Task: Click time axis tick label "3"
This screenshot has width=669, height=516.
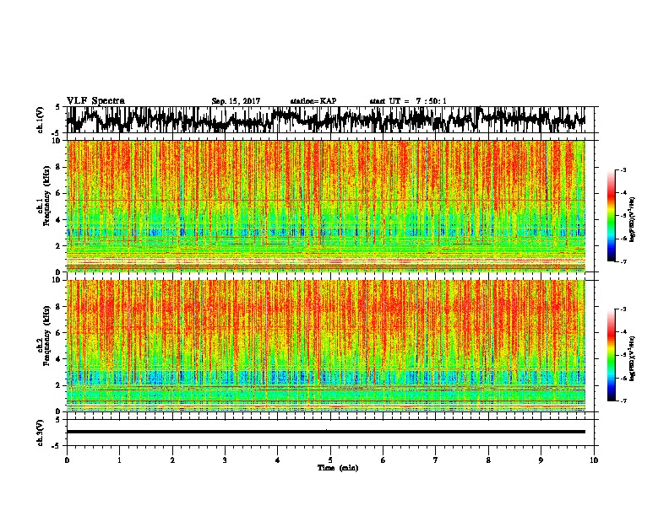Action: point(225,460)
